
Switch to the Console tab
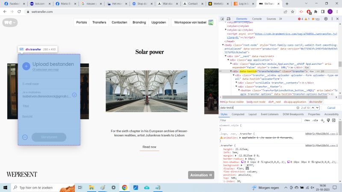click(256, 19)
